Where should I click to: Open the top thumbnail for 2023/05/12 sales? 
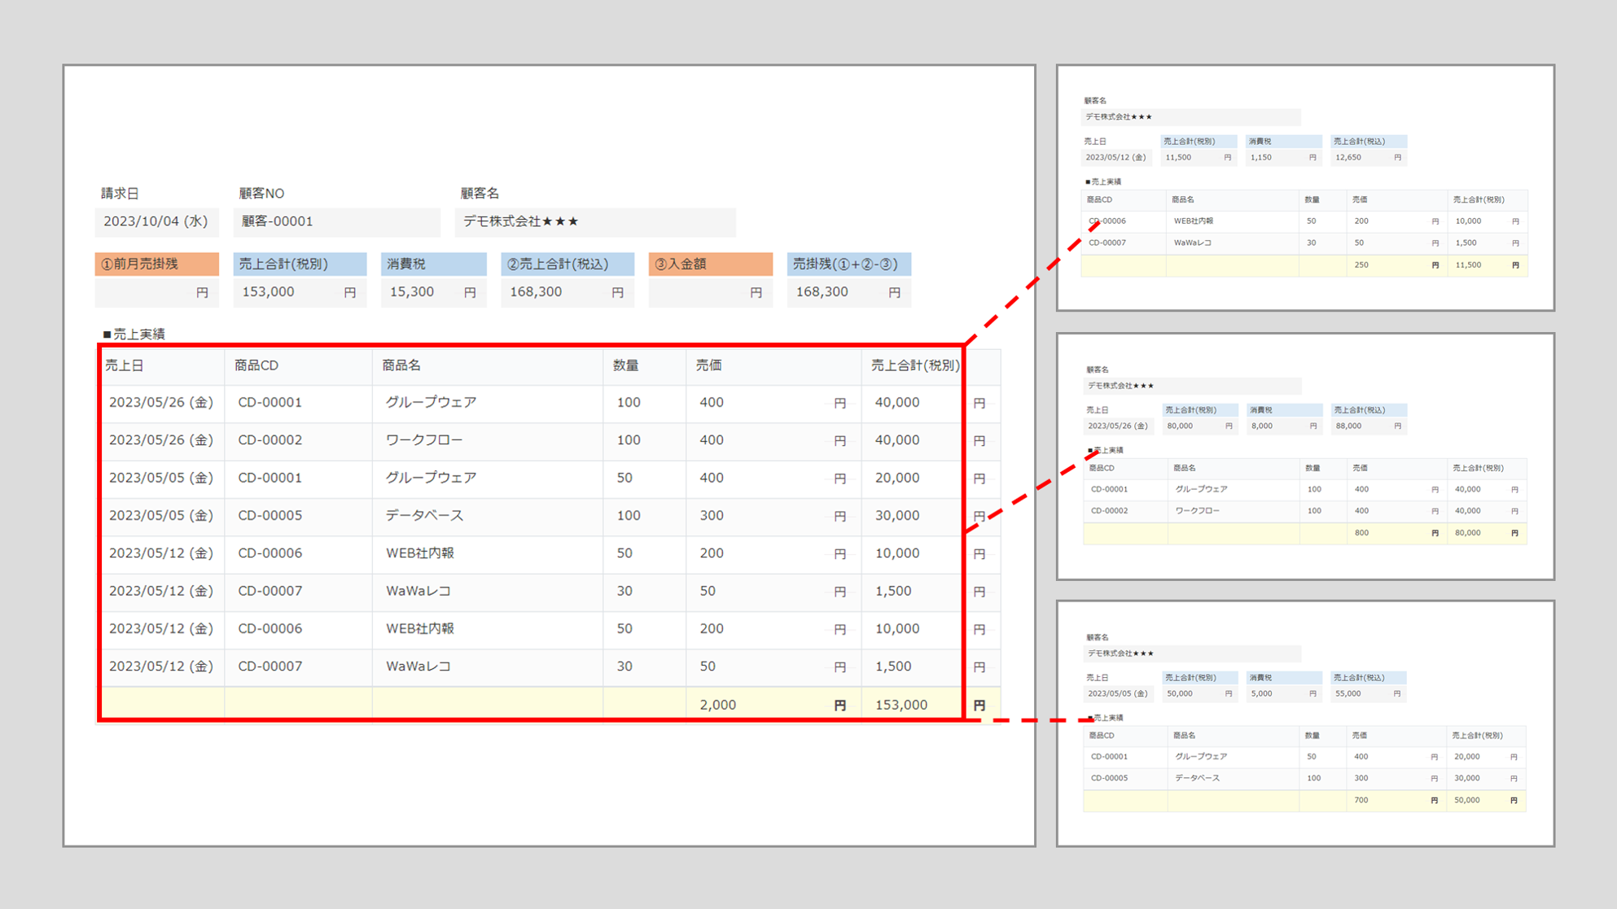click(x=1304, y=187)
